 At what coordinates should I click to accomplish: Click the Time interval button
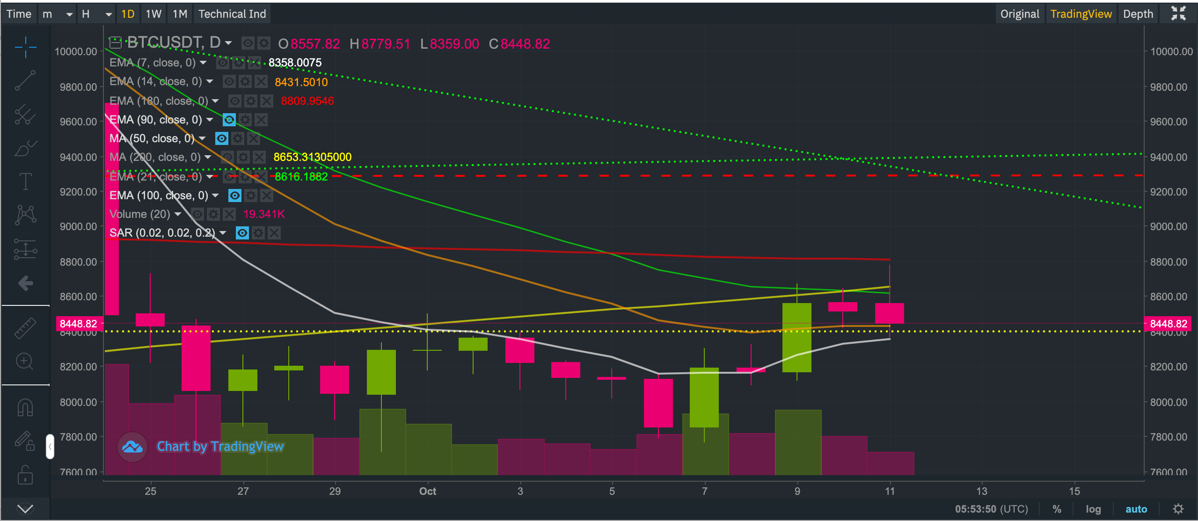tap(19, 14)
